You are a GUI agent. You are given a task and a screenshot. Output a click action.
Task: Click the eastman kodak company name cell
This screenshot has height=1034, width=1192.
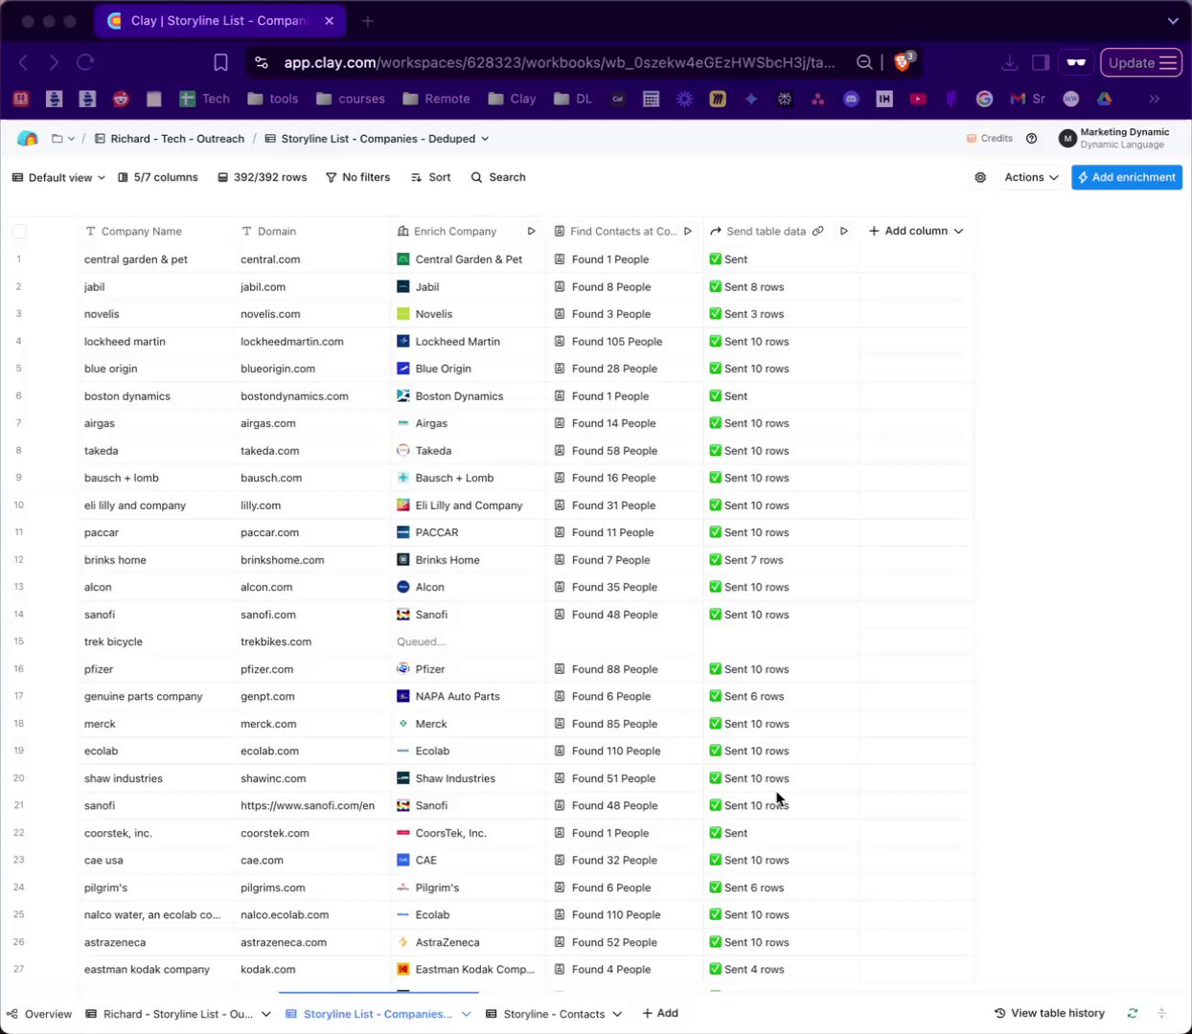(x=155, y=970)
